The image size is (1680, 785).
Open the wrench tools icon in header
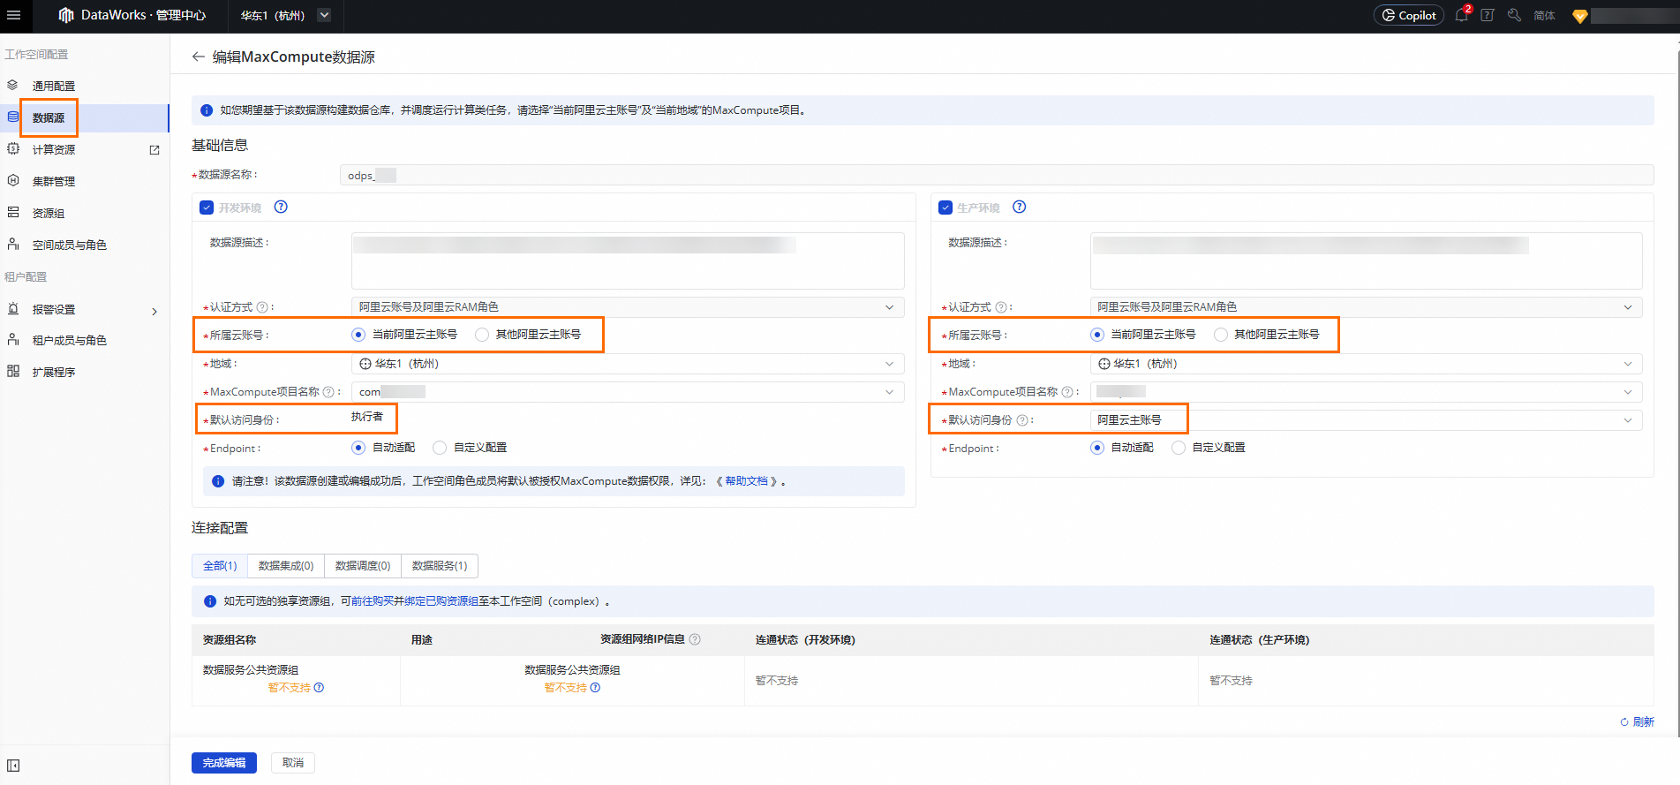[x=1514, y=15]
